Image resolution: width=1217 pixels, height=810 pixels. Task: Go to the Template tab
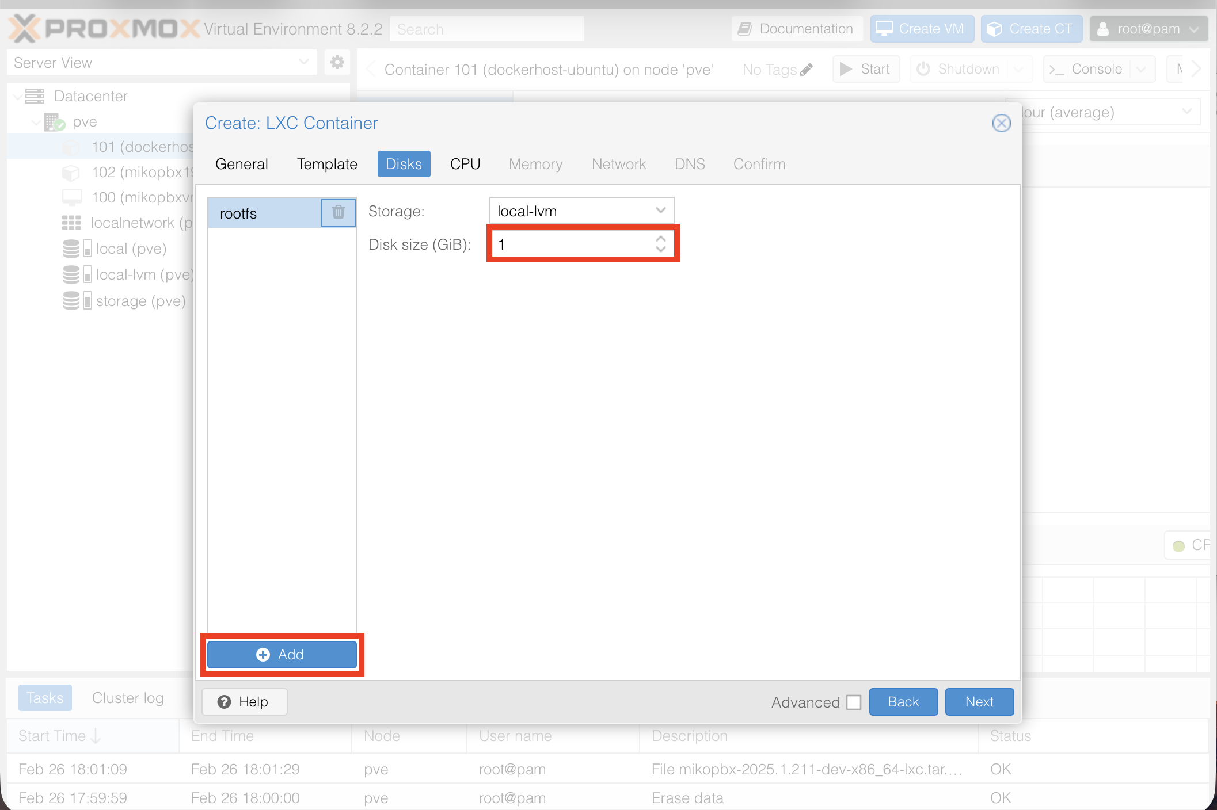[326, 164]
